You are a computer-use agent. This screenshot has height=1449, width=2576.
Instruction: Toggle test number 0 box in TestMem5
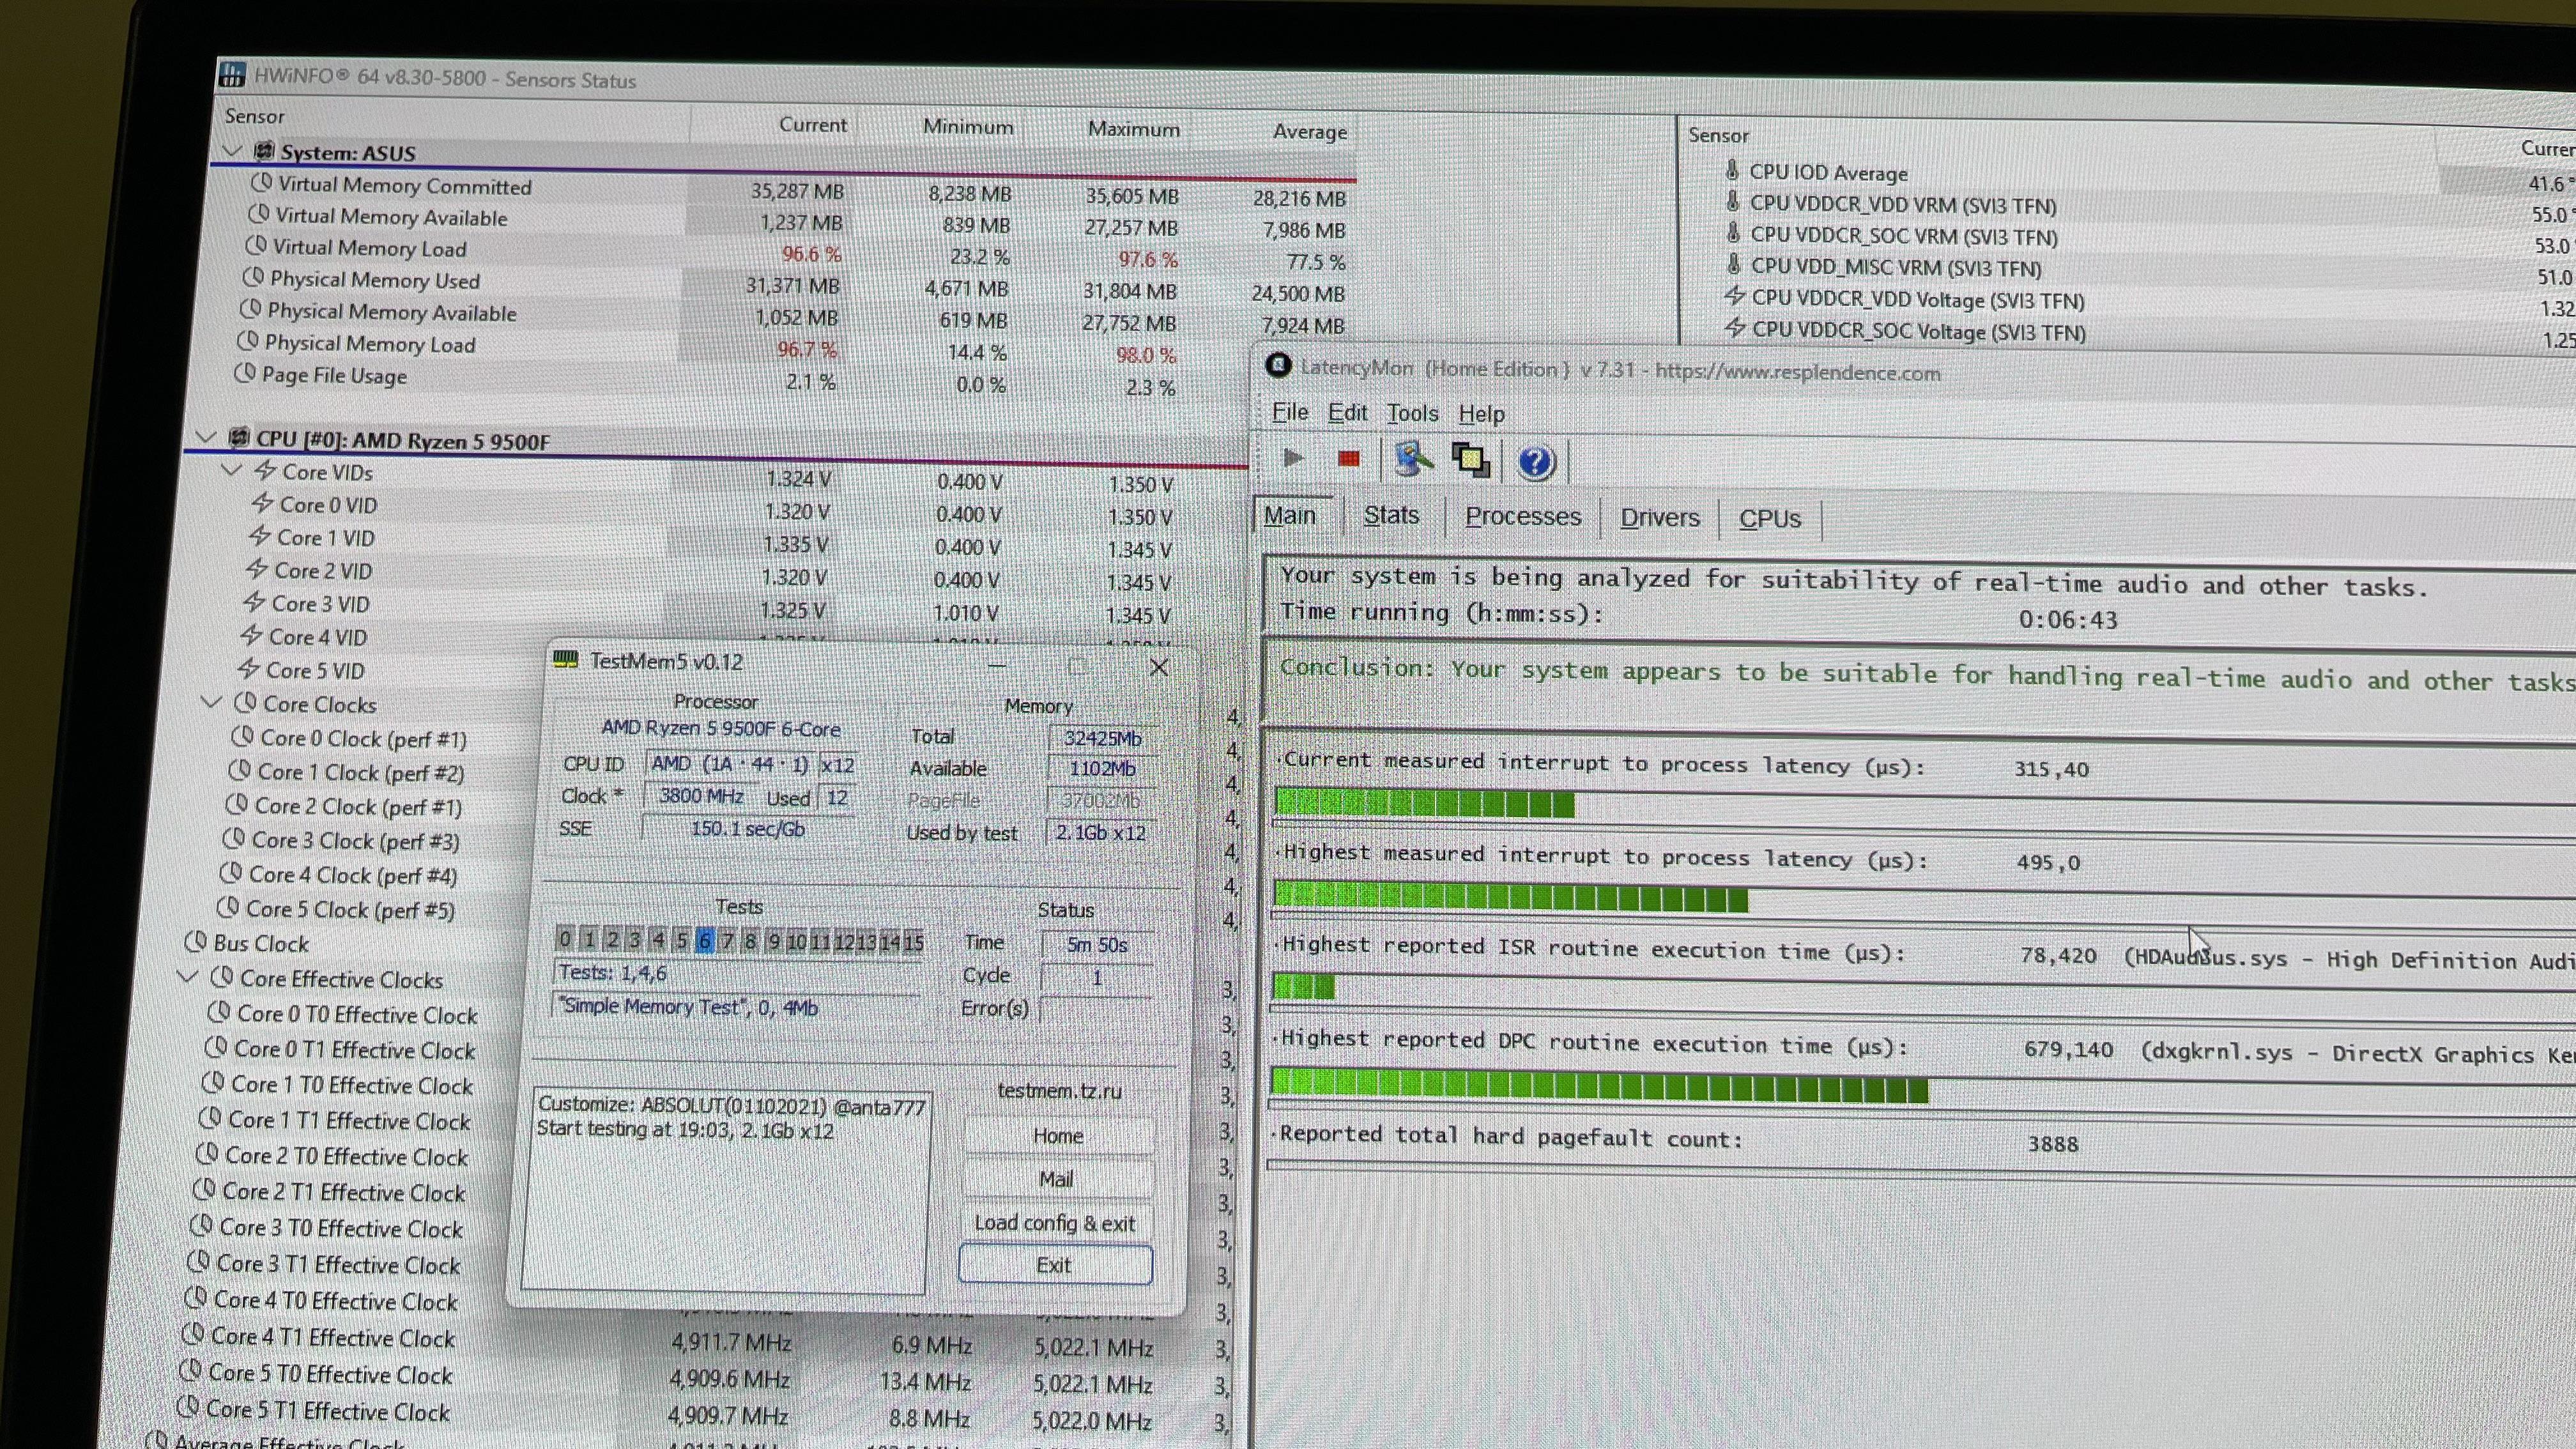(x=565, y=939)
